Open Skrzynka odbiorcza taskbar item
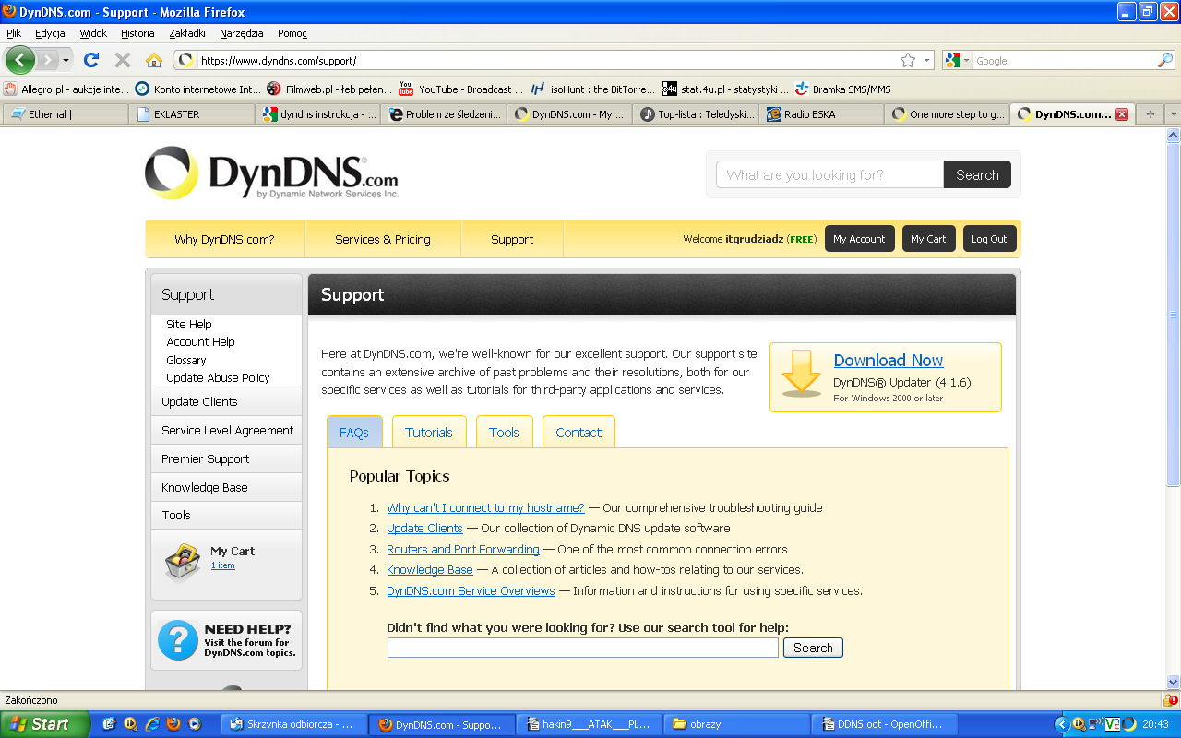Screen dimensions: 1181x738 [x=293, y=724]
